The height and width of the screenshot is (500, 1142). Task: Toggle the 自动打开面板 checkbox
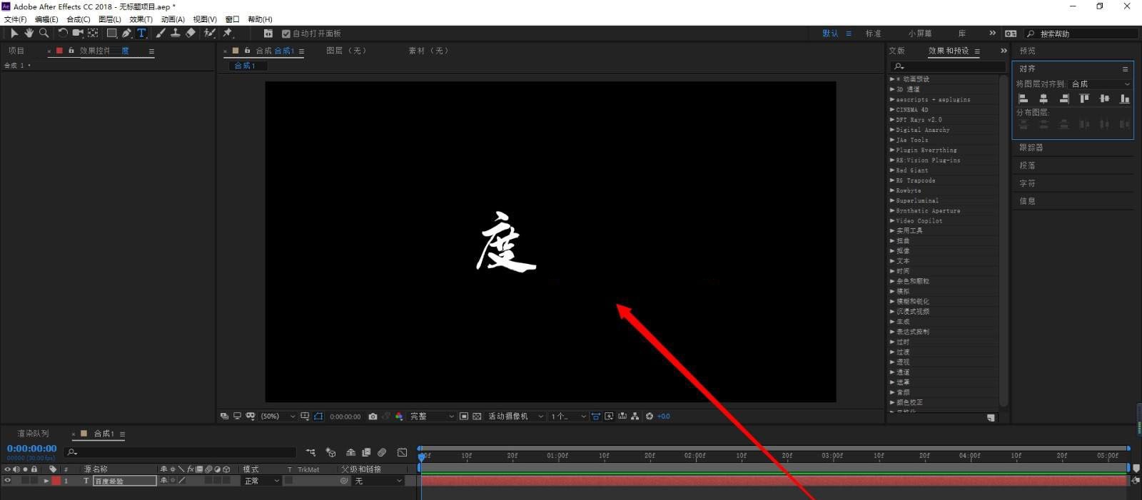click(285, 34)
